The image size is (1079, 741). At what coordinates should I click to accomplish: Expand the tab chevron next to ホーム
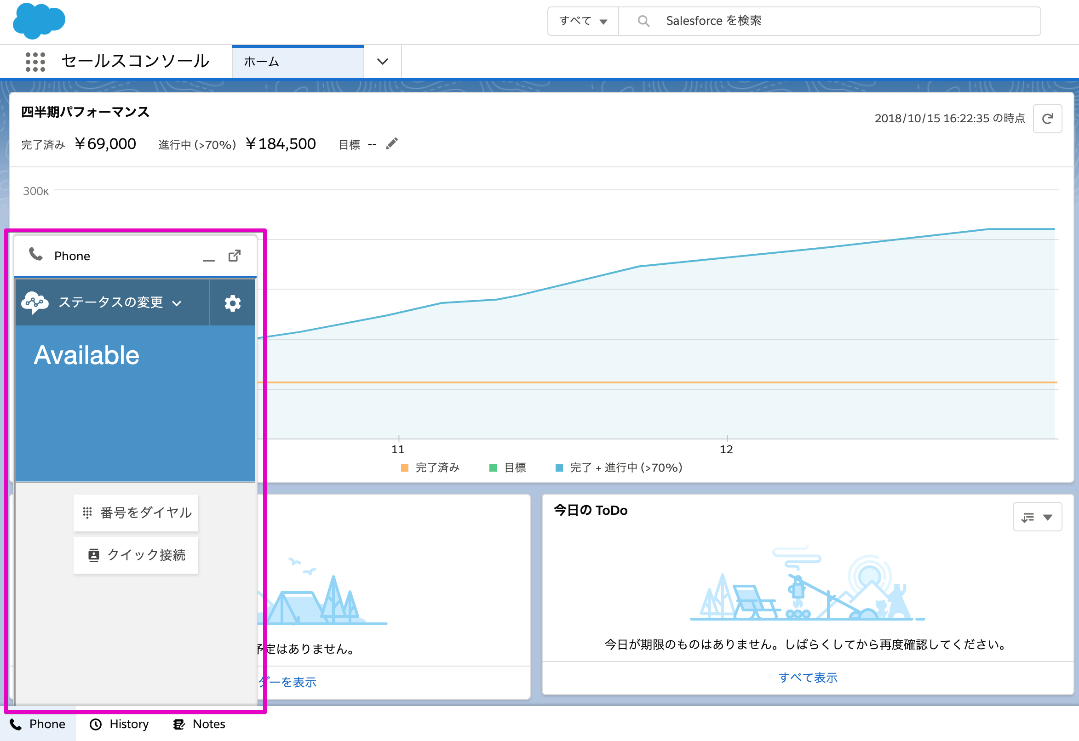(382, 61)
